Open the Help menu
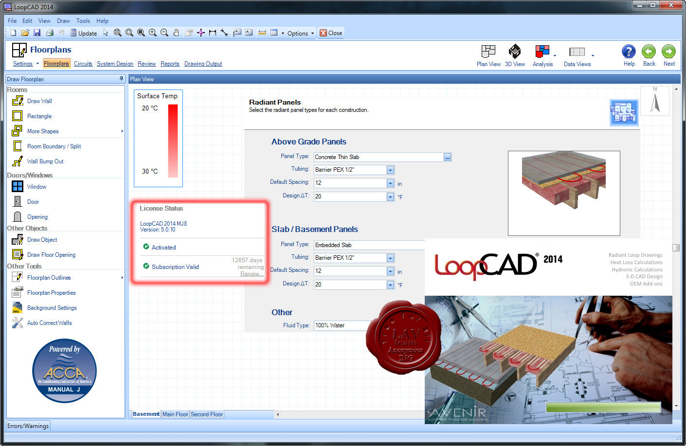The height and width of the screenshot is (446, 686). 102,21
